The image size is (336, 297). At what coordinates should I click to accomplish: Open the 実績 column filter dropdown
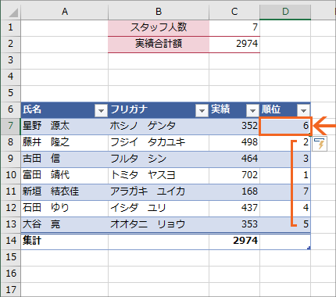pos(252,110)
